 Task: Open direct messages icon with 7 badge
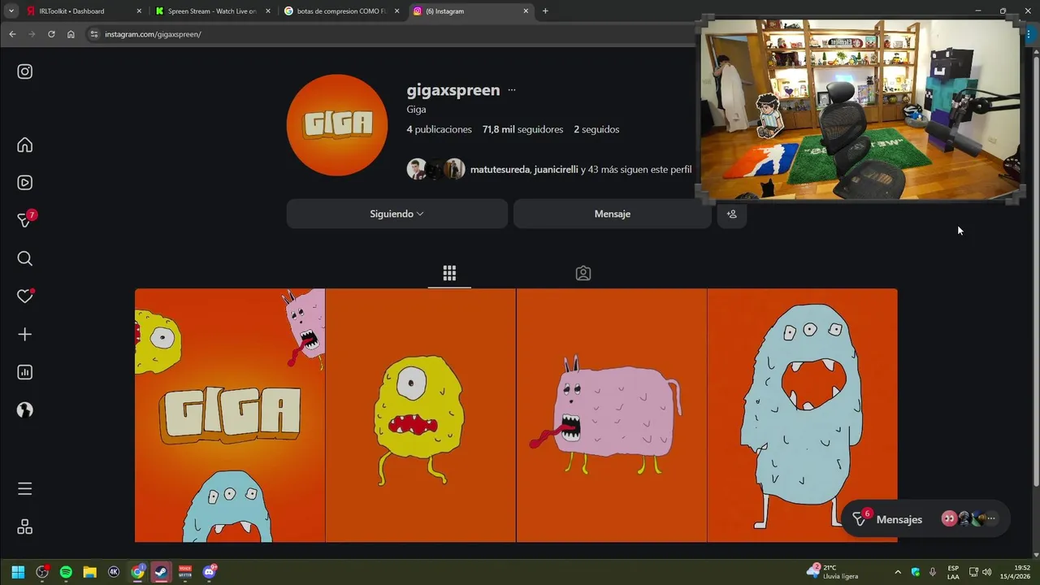(x=26, y=219)
